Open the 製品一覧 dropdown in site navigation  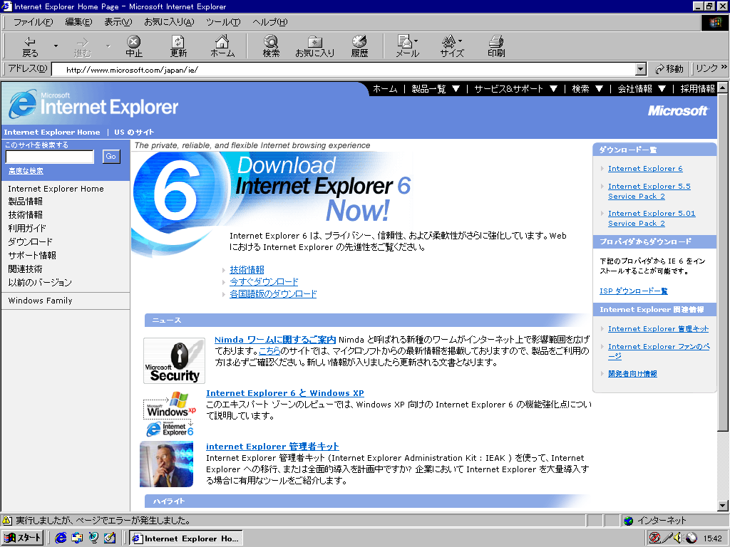tap(436, 89)
